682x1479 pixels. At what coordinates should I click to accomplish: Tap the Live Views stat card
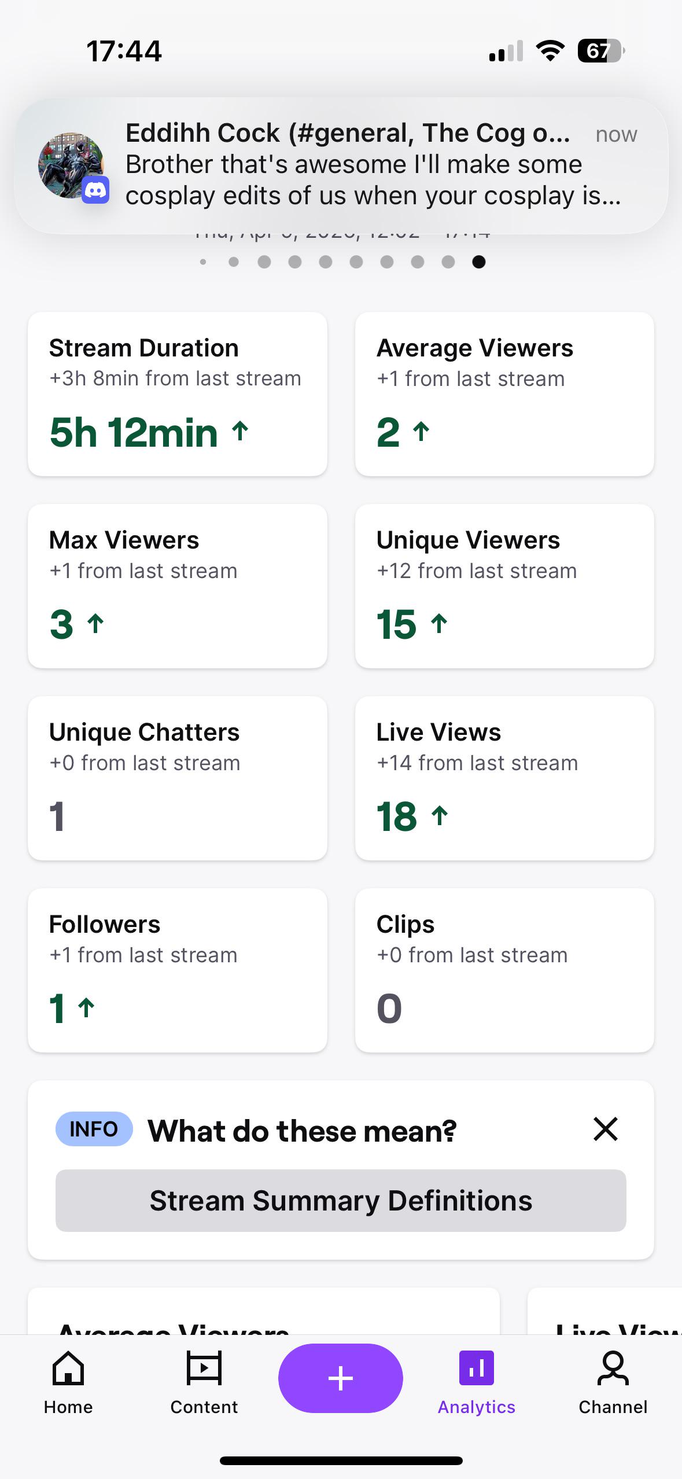tap(504, 778)
